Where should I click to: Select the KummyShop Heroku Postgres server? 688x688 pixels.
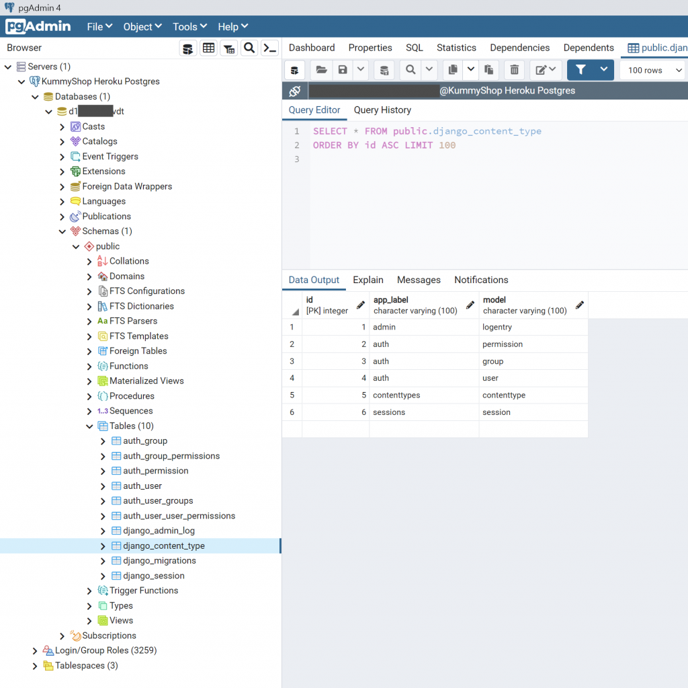point(101,82)
